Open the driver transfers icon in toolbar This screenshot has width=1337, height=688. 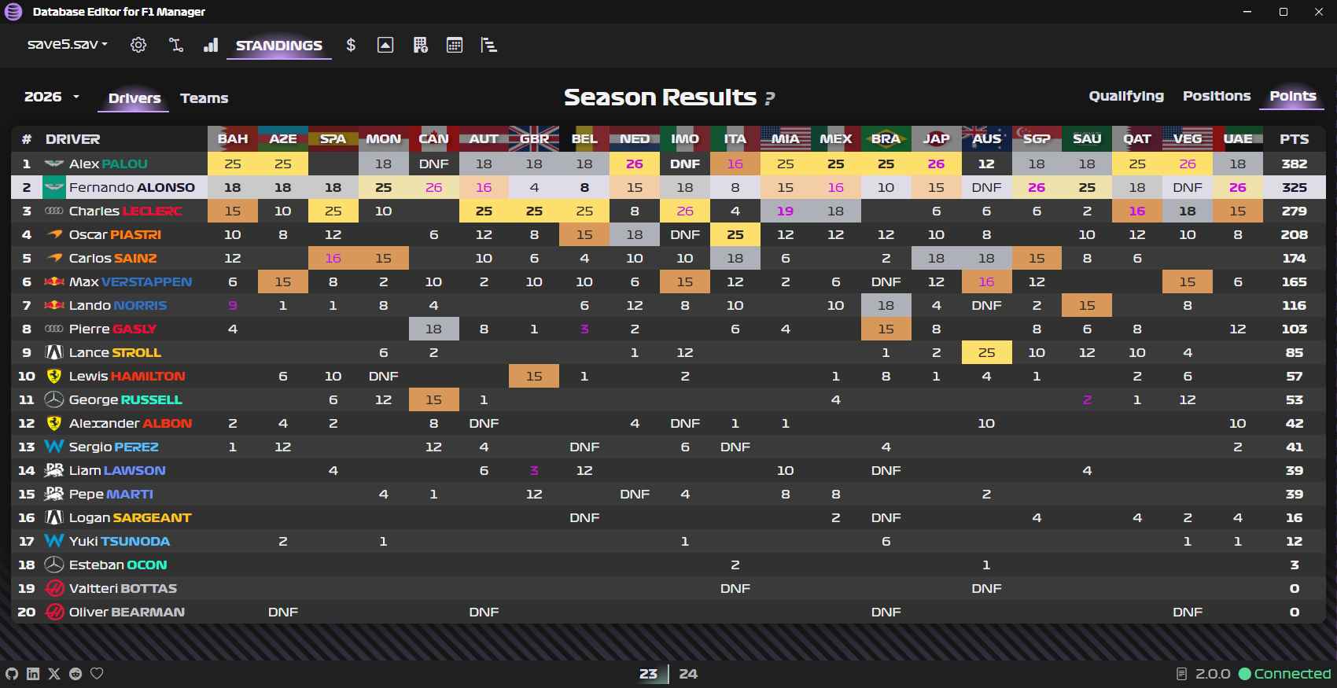point(176,45)
